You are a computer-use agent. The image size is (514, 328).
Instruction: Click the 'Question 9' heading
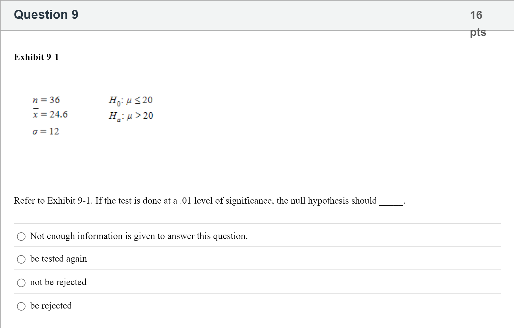click(x=46, y=15)
